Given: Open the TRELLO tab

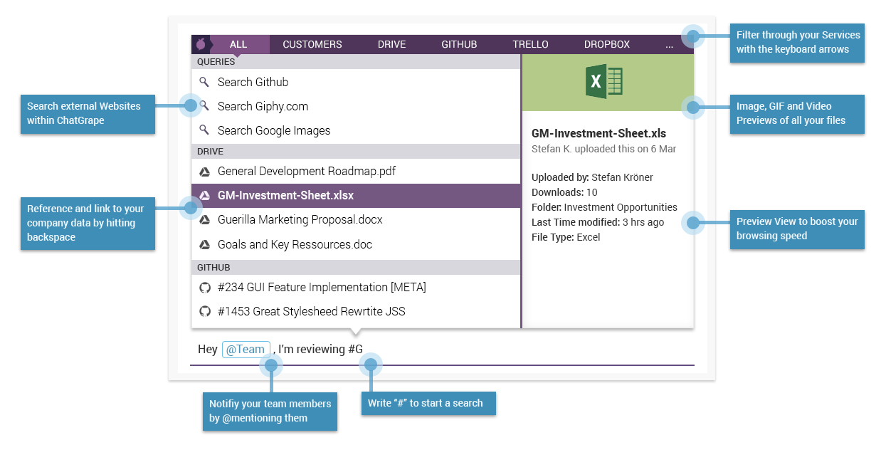Looking at the screenshot, I should point(530,44).
